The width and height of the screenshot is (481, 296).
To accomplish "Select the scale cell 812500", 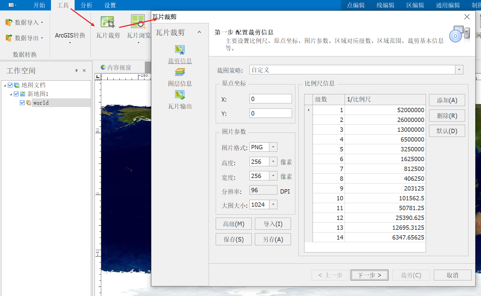I will click(x=385, y=169).
